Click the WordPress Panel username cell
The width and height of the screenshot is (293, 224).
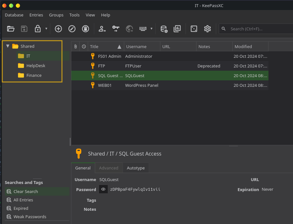(142, 86)
